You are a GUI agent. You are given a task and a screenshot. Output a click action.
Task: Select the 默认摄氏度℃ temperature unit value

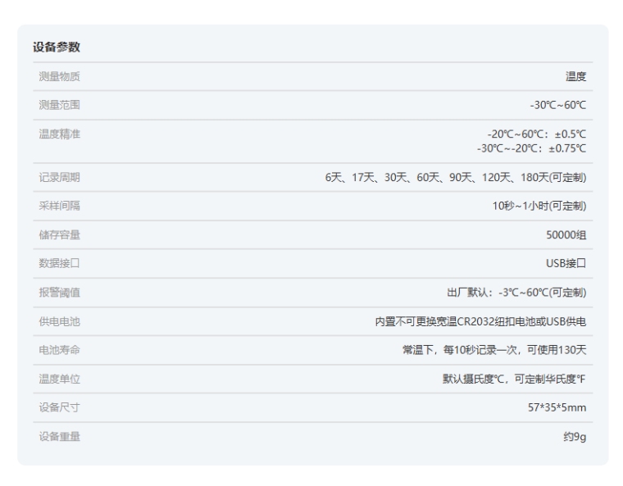tap(515, 379)
